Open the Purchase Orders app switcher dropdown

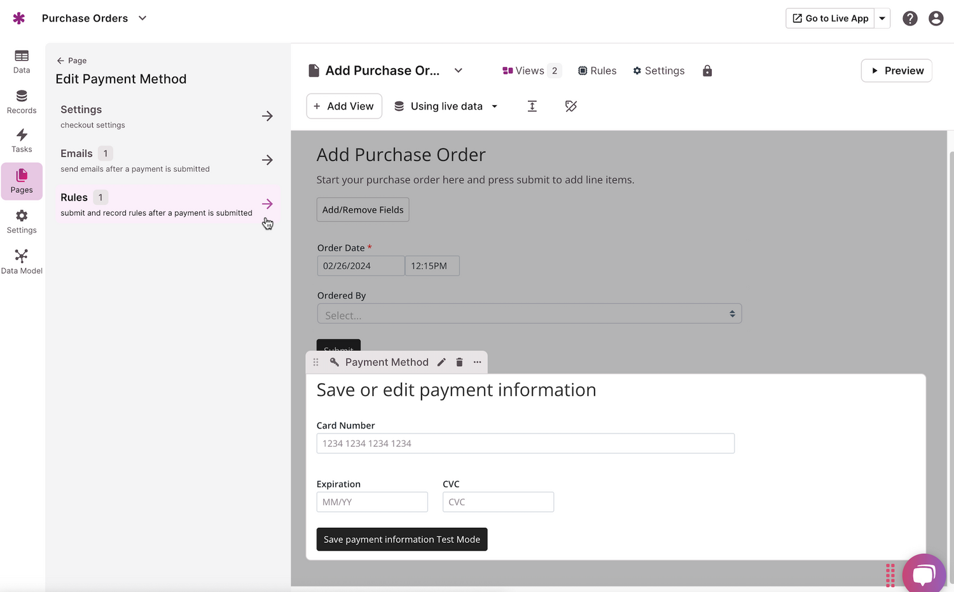click(x=141, y=18)
